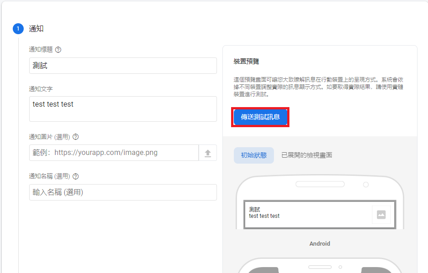Click the step 1 通知 circle indicator
The image size is (428, 273).
coord(18,29)
